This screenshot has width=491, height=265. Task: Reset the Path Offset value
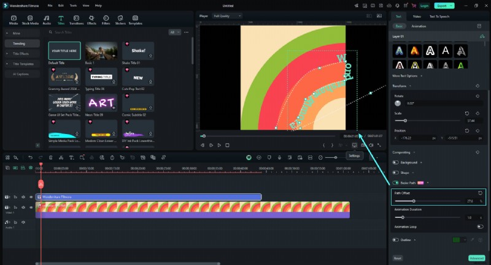pos(479,193)
